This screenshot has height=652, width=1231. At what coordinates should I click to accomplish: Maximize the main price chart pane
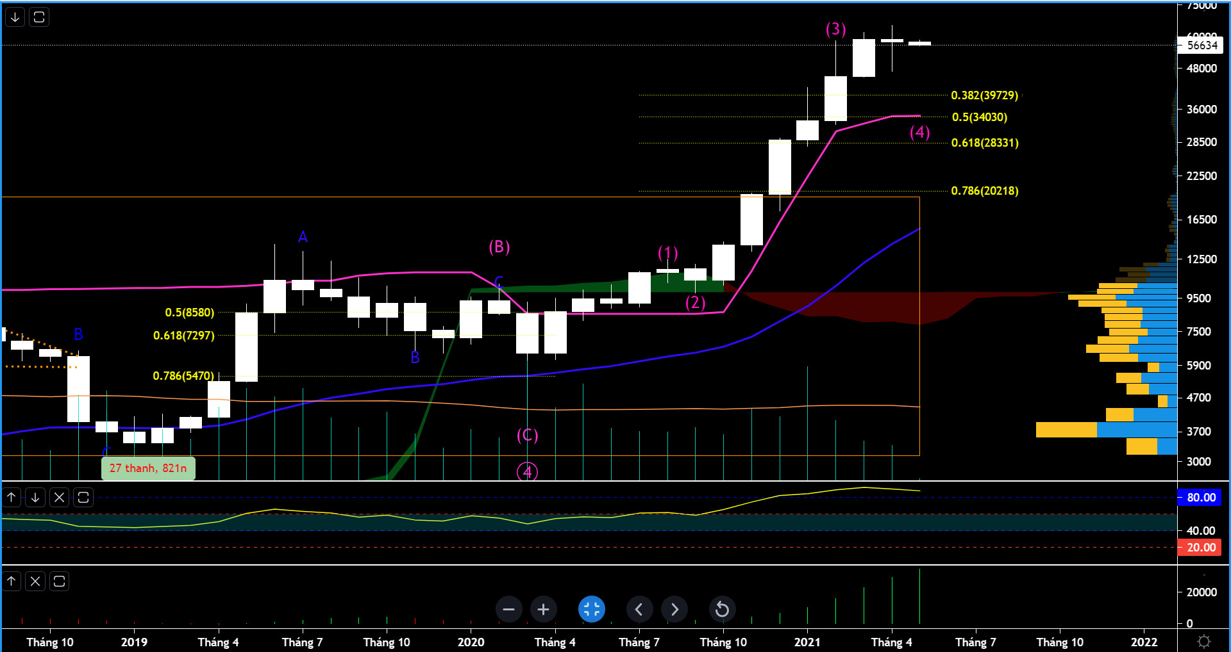click(39, 17)
